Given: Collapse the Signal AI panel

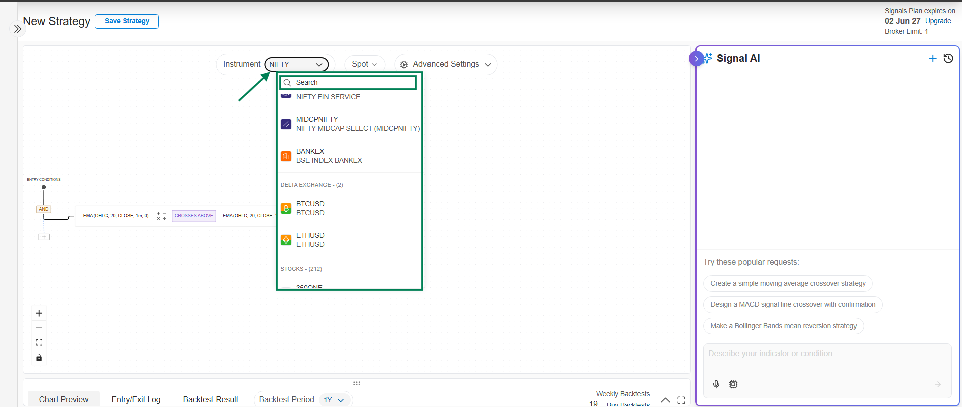Looking at the screenshot, I should [696, 59].
